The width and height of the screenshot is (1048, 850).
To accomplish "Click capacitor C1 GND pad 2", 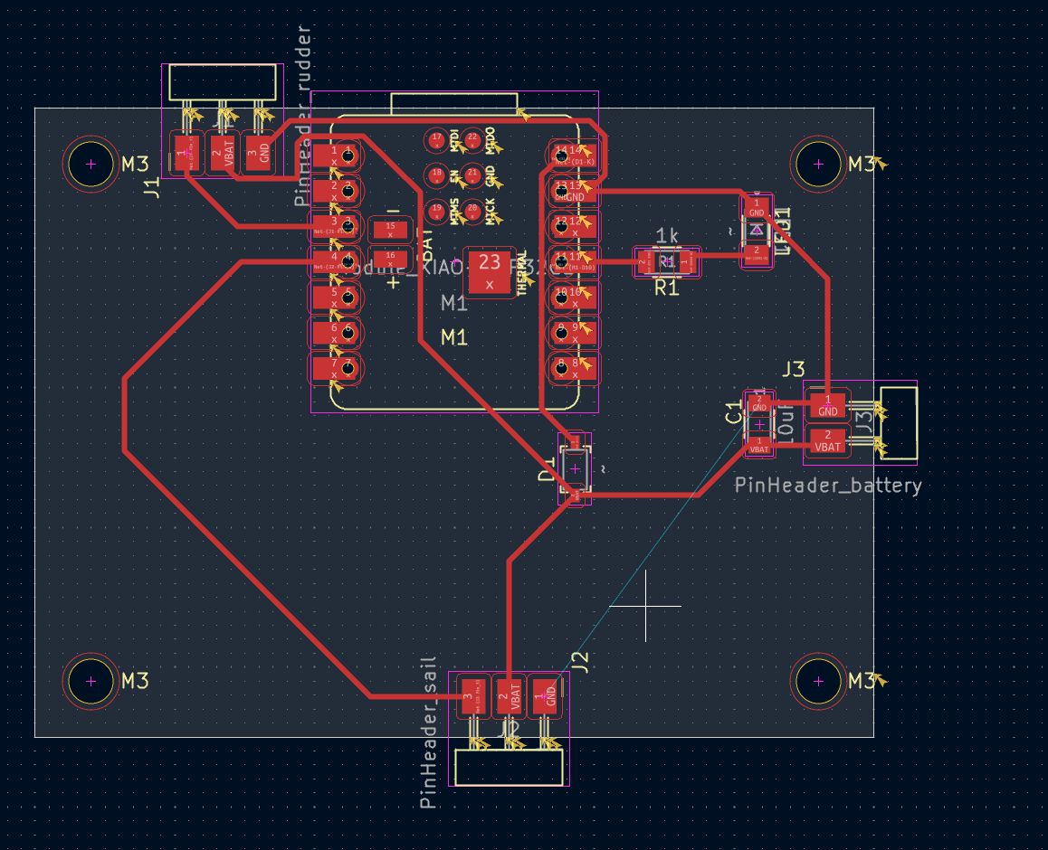I will 759,404.
